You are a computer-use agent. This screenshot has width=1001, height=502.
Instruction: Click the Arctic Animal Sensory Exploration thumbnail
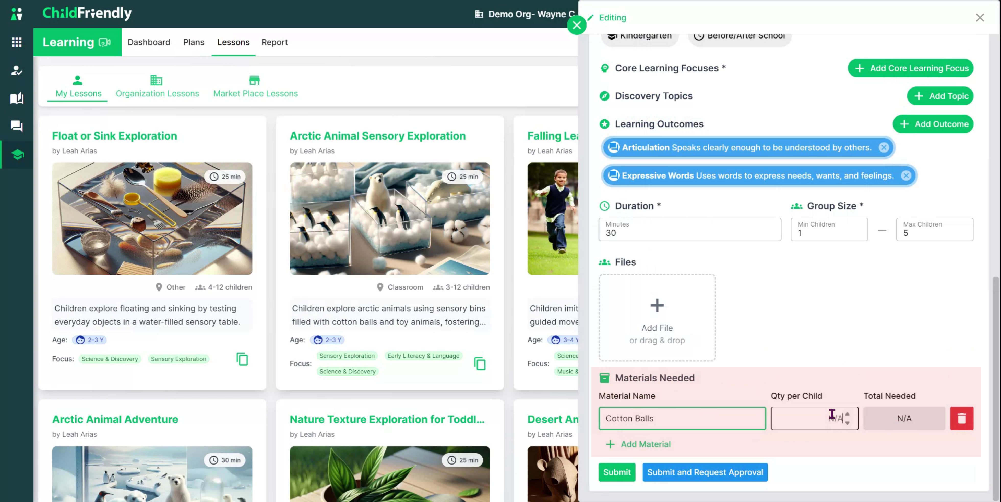coord(390,219)
